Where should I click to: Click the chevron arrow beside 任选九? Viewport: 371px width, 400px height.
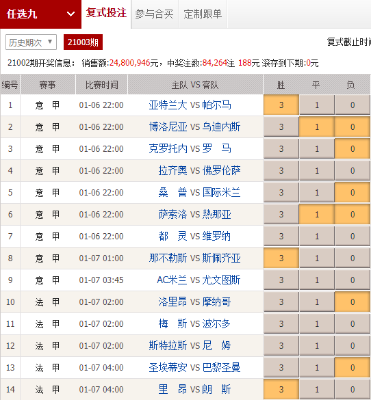(71, 14)
